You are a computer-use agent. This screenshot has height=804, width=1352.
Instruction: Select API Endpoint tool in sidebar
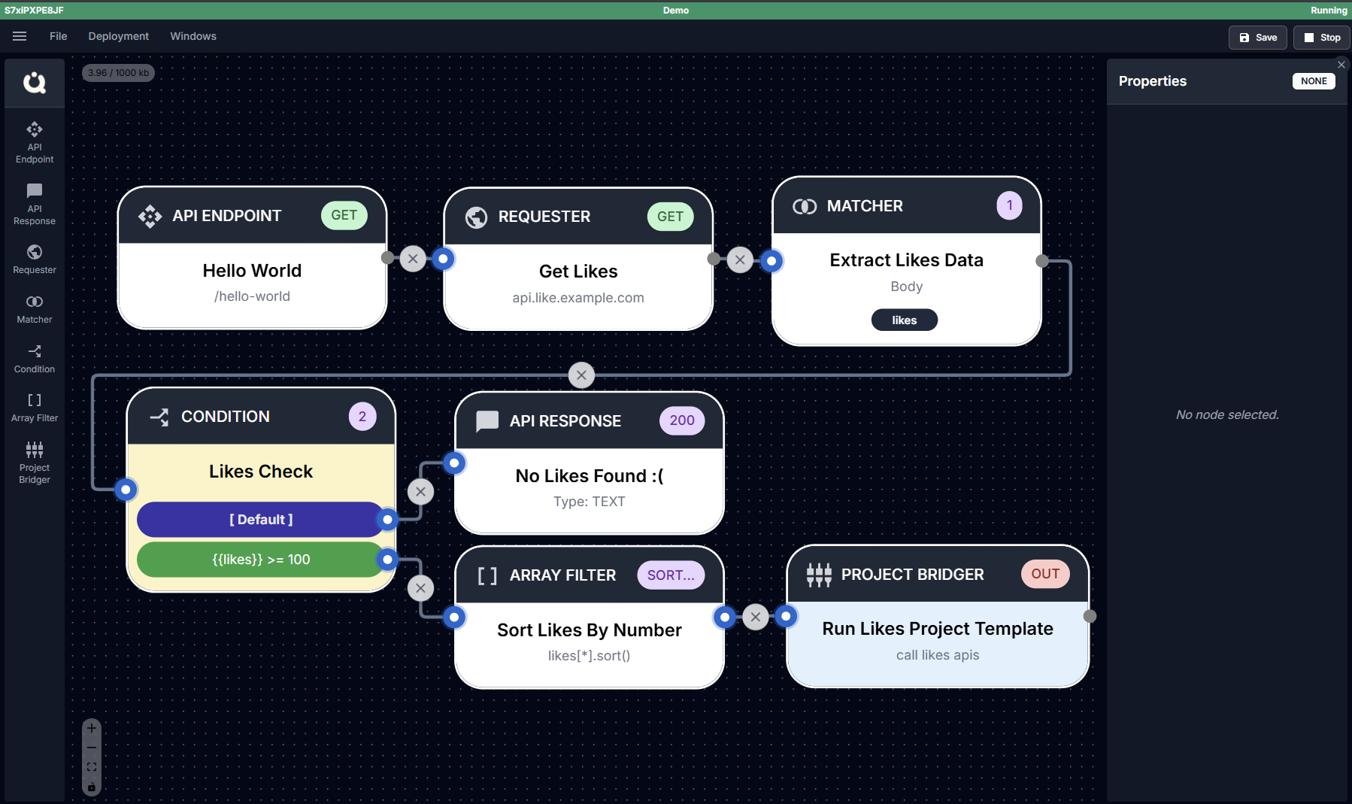click(x=35, y=143)
